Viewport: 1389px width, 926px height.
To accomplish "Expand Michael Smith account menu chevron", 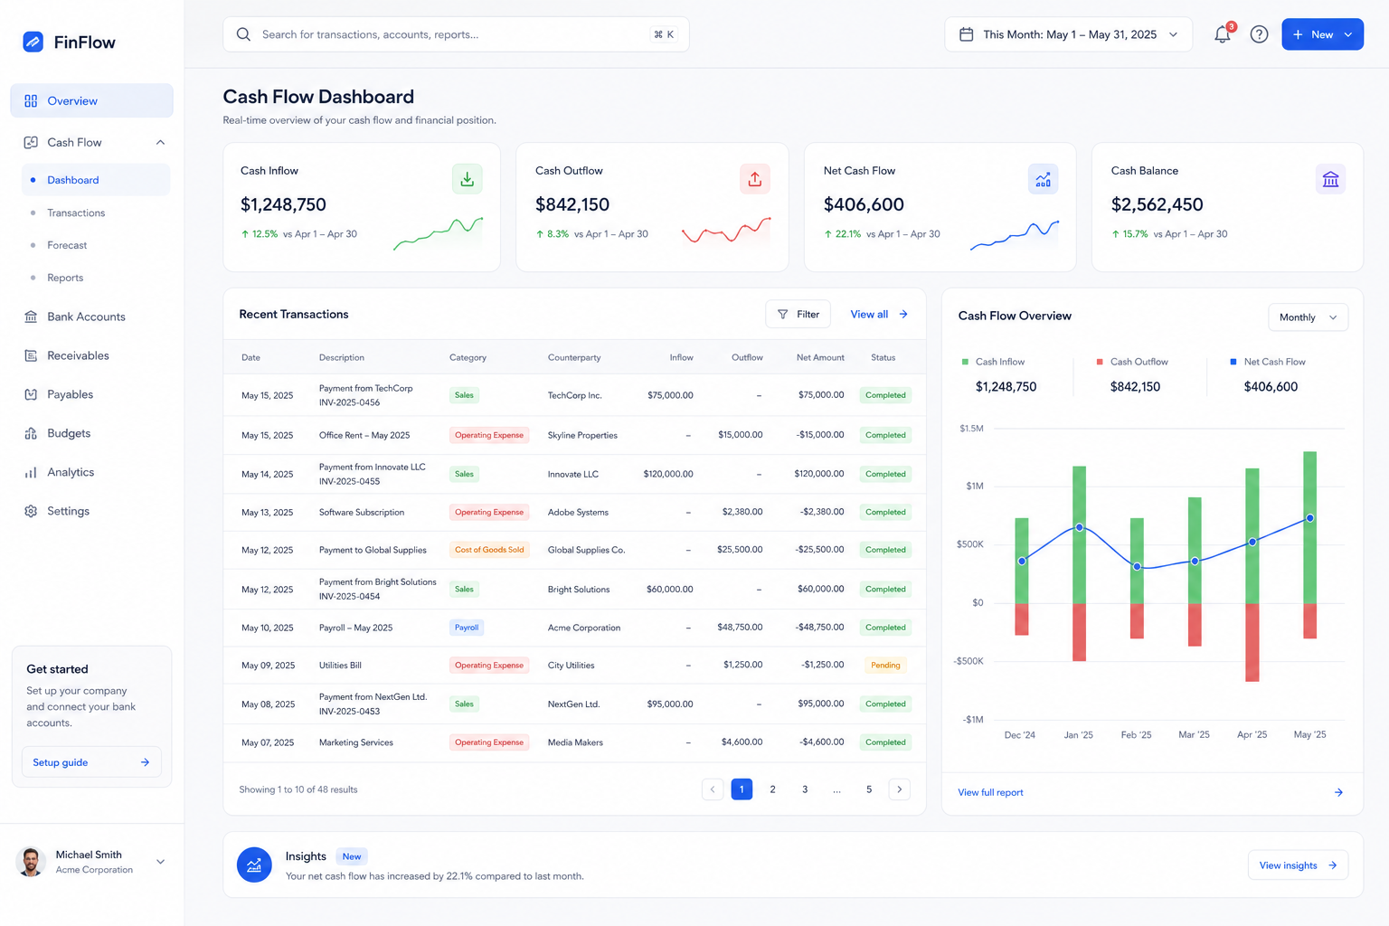I will [x=160, y=862].
